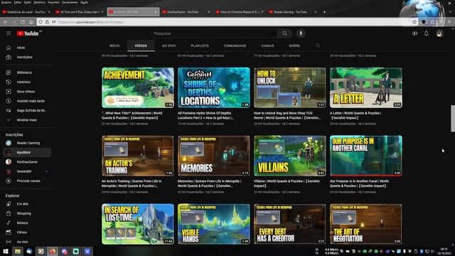
Task: Switch to the AO VIVO channel tab
Action: click(168, 46)
